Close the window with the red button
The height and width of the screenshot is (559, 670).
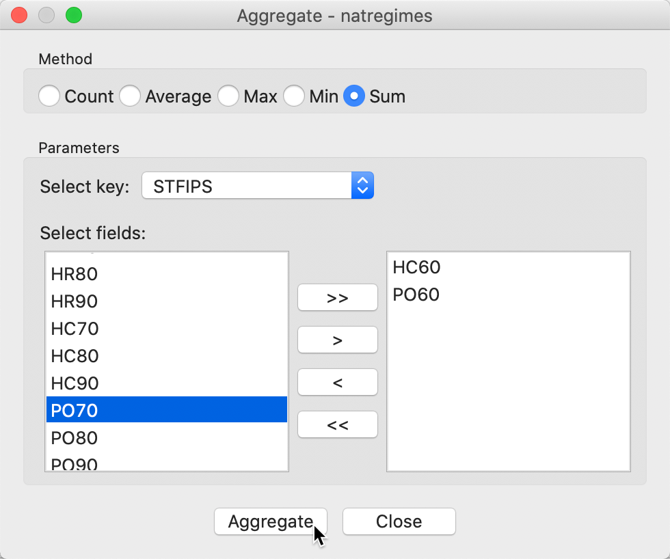point(19,15)
